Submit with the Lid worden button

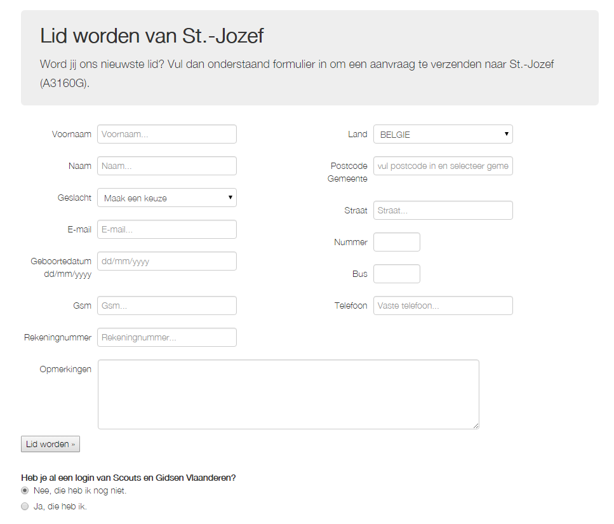[x=51, y=444]
